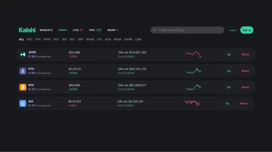Click the search magnifier icon
This screenshot has width=272, height=152.
(x=154, y=30)
